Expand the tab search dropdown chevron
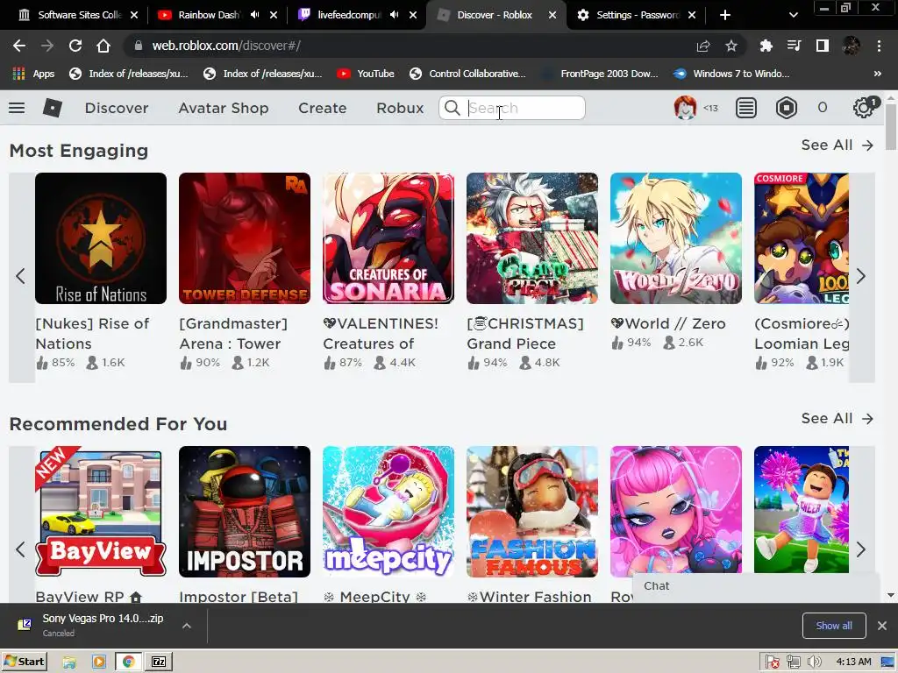The image size is (898, 673). click(793, 15)
